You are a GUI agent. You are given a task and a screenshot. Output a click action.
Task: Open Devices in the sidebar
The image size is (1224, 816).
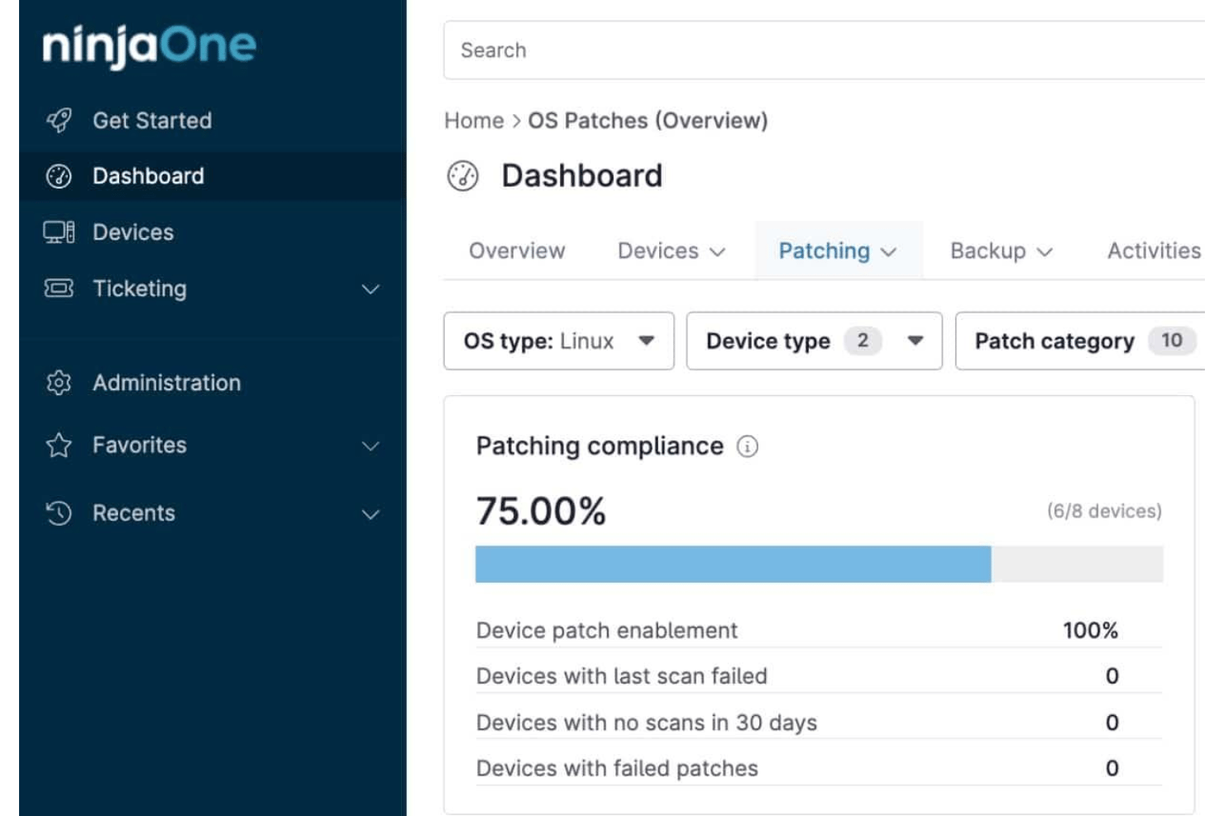(x=213, y=232)
